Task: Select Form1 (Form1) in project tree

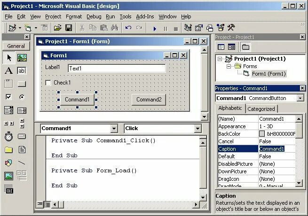Action: click(x=269, y=74)
